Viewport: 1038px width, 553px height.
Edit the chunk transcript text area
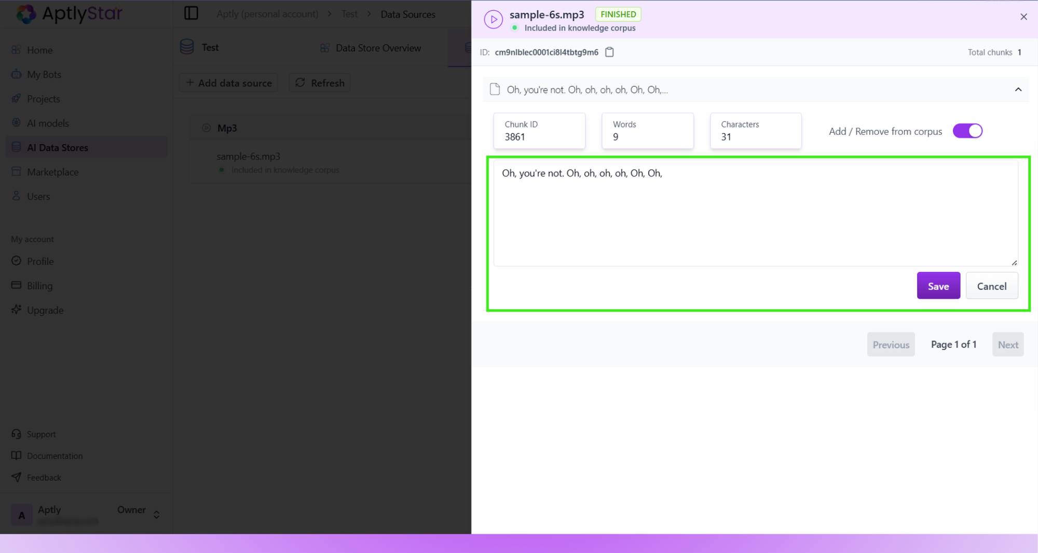755,213
